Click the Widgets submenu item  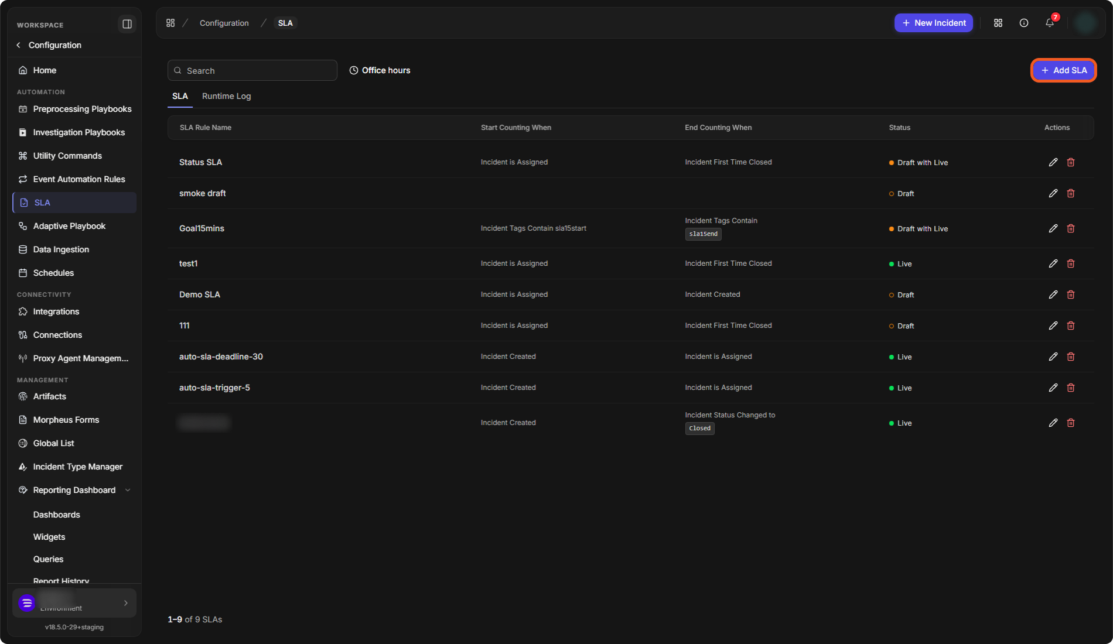pyautogui.click(x=49, y=537)
